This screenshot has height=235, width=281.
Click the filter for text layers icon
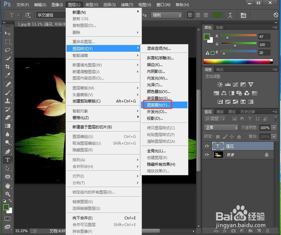(250, 119)
